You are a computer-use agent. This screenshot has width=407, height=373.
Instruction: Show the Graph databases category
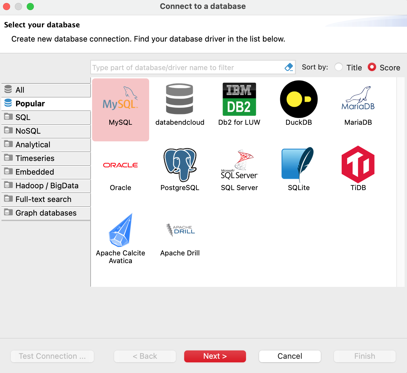click(x=46, y=213)
